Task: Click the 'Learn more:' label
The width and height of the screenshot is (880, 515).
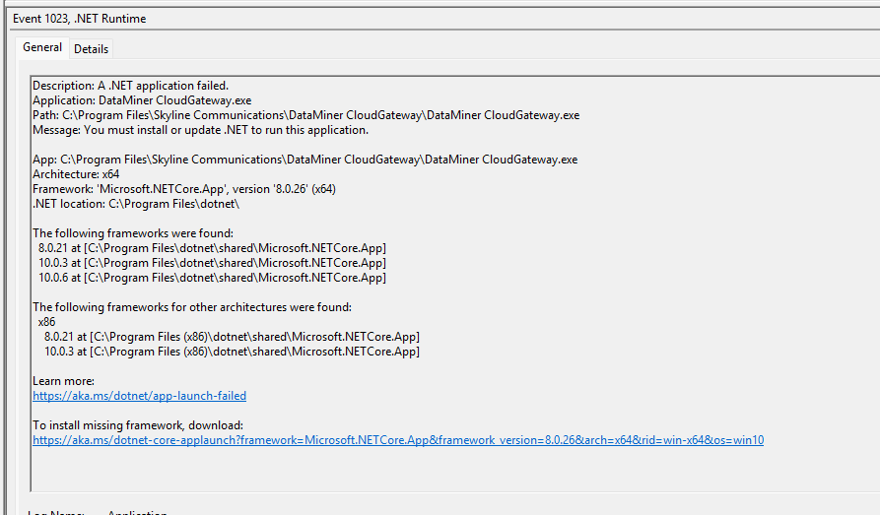Action: (x=63, y=381)
